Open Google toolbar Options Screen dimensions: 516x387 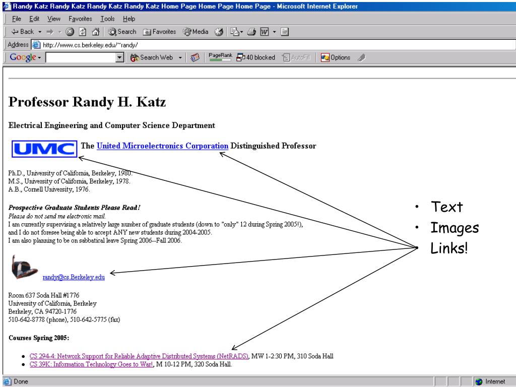(335, 57)
